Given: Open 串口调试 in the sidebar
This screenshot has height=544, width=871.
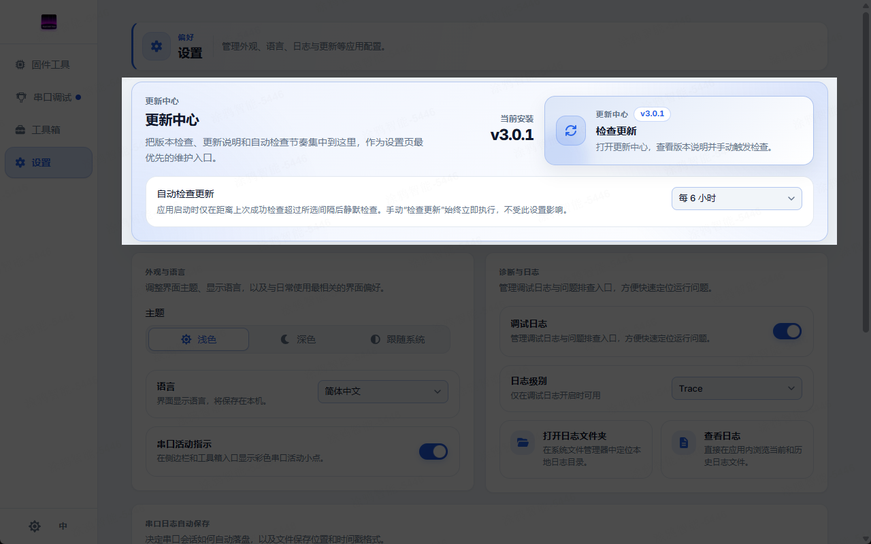Looking at the screenshot, I should 48,97.
